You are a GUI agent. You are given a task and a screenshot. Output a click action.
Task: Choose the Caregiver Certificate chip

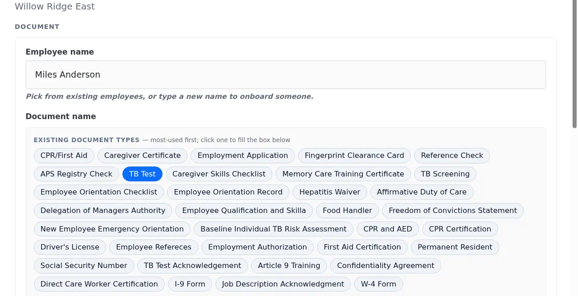coord(142,155)
